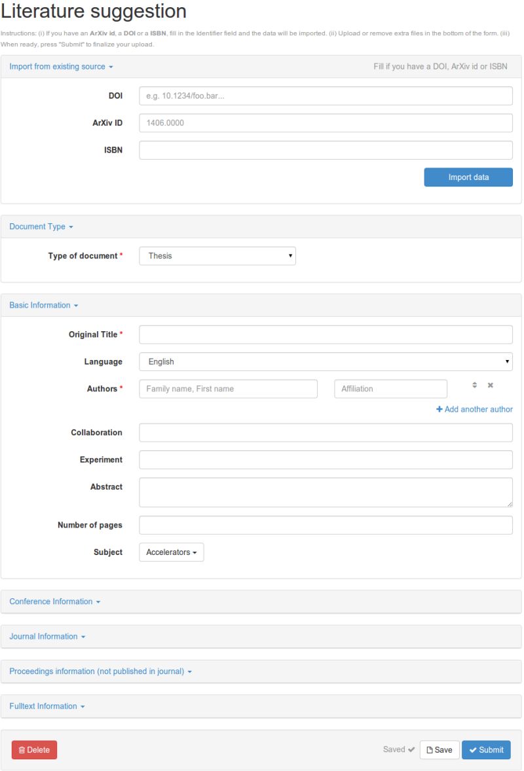Open the Type of document dropdown

pyautogui.click(x=216, y=255)
